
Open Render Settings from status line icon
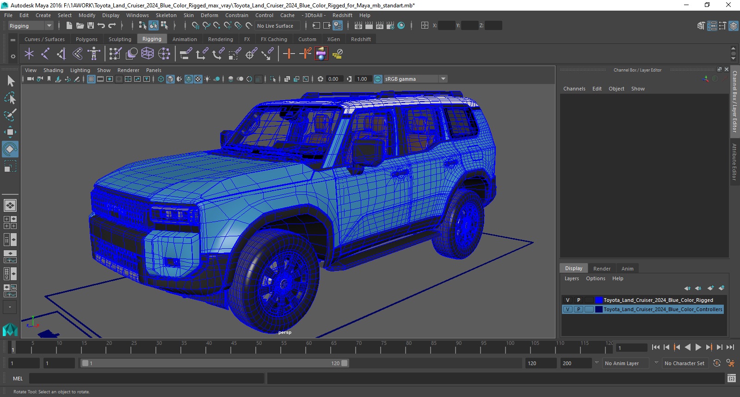point(390,26)
